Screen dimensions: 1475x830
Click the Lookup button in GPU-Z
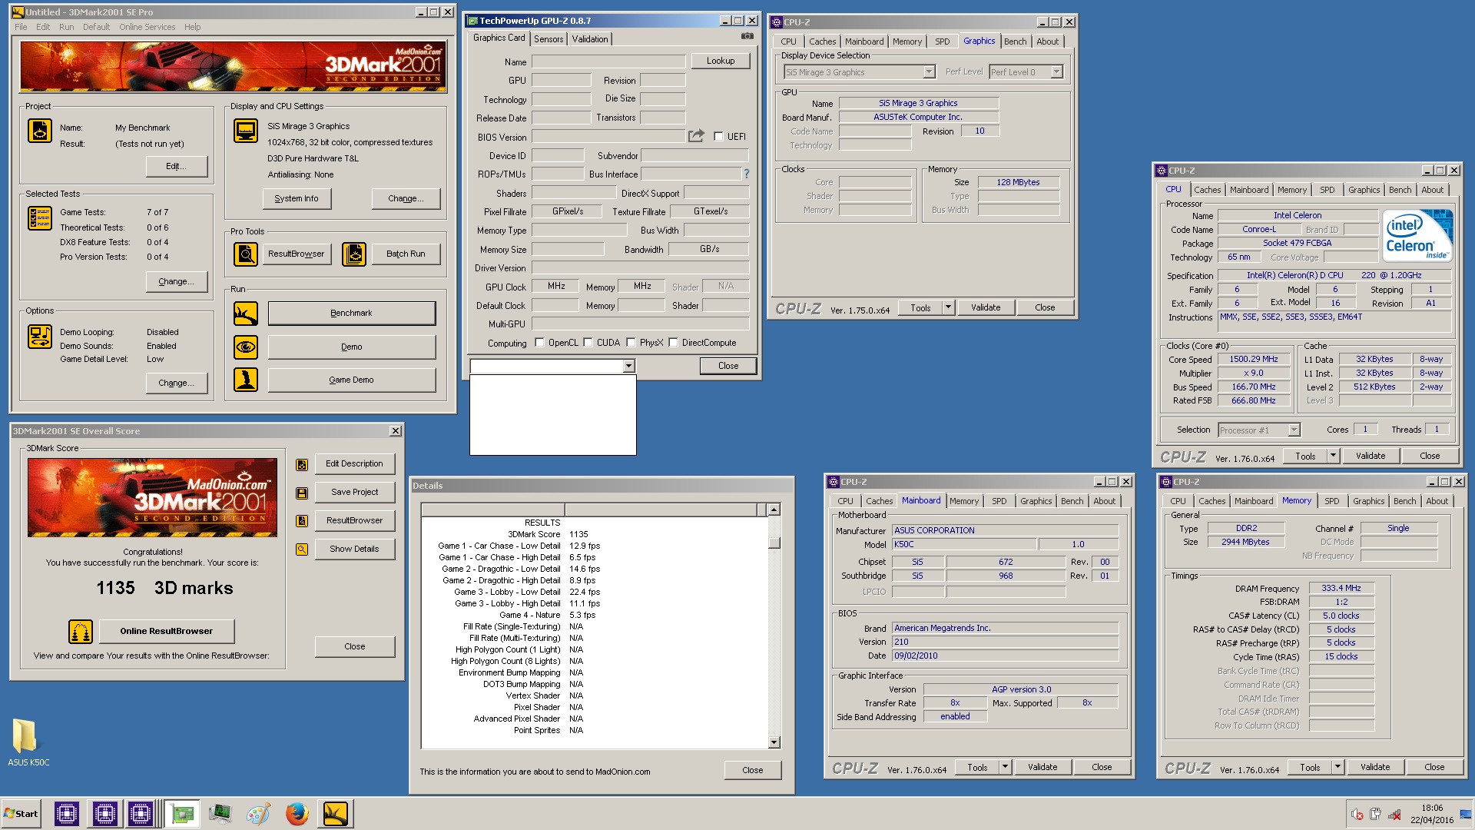721,61
